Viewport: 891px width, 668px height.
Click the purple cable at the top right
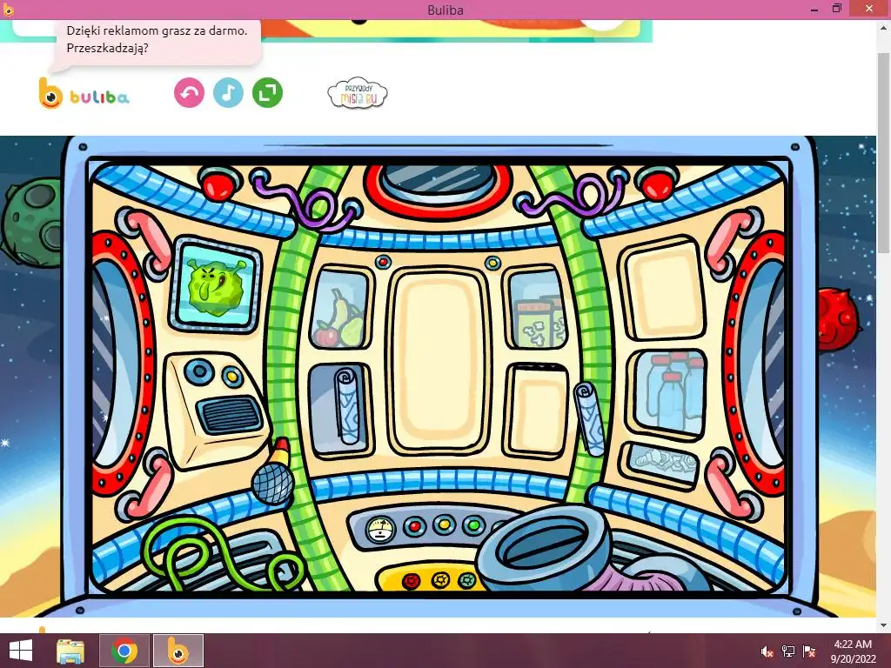(x=571, y=196)
